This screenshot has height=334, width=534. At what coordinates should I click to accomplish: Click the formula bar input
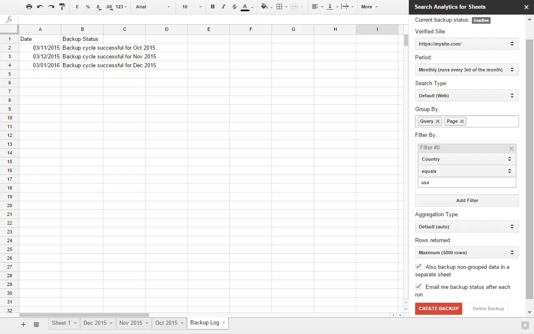point(213,20)
